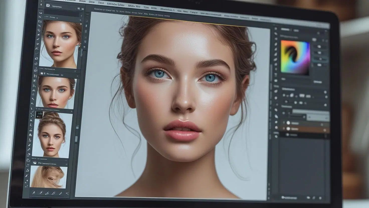Click the last icon in the right panel's bottom bar
369x208 pixels.
click(x=320, y=198)
